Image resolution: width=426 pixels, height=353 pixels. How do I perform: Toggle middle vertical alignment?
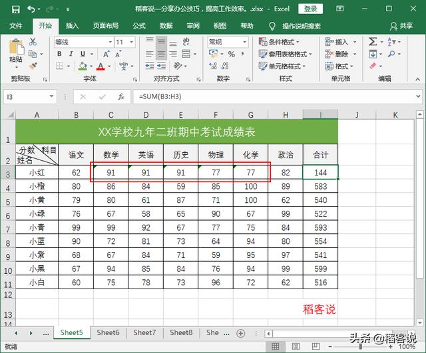coord(161,41)
